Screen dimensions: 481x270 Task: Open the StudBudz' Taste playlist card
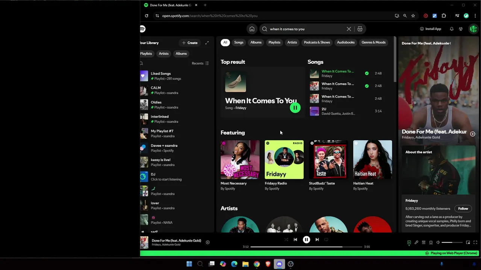[328, 166]
